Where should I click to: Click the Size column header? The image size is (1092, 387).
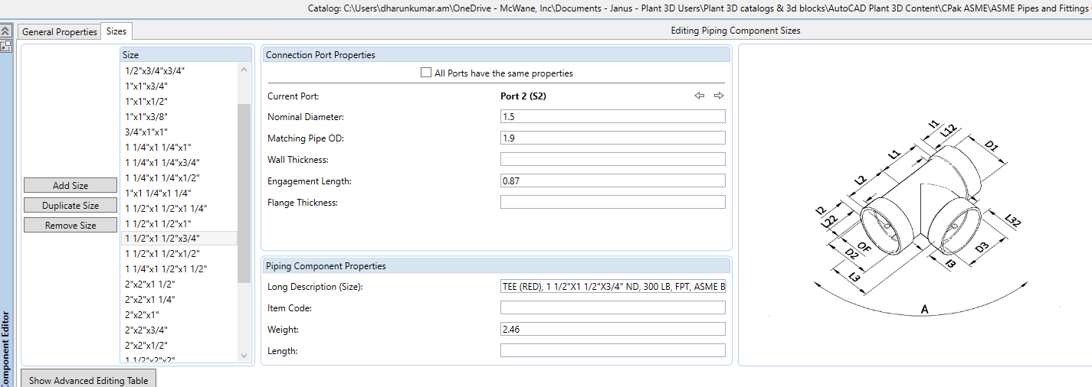[x=185, y=55]
